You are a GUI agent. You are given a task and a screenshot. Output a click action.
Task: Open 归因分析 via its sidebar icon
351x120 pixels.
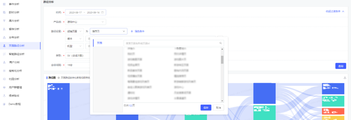pyautogui.click(x=4, y=79)
